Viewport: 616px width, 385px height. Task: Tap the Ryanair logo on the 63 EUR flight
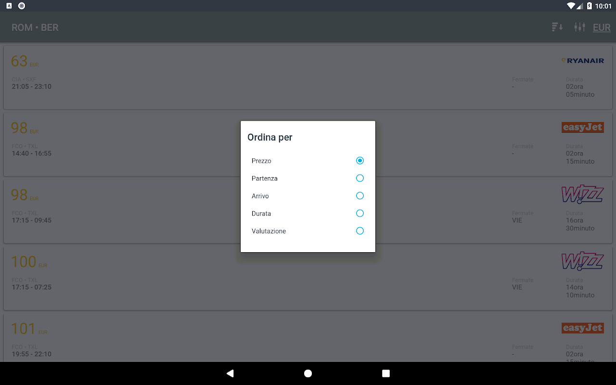[x=582, y=61]
